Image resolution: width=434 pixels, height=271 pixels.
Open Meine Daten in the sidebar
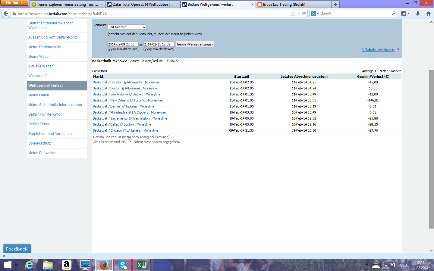(39, 95)
